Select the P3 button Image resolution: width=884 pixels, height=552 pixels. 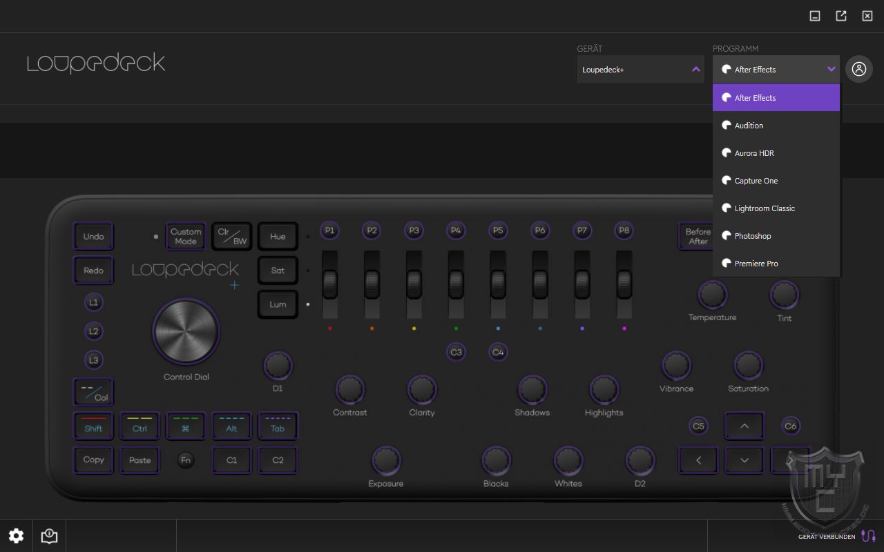pyautogui.click(x=414, y=230)
